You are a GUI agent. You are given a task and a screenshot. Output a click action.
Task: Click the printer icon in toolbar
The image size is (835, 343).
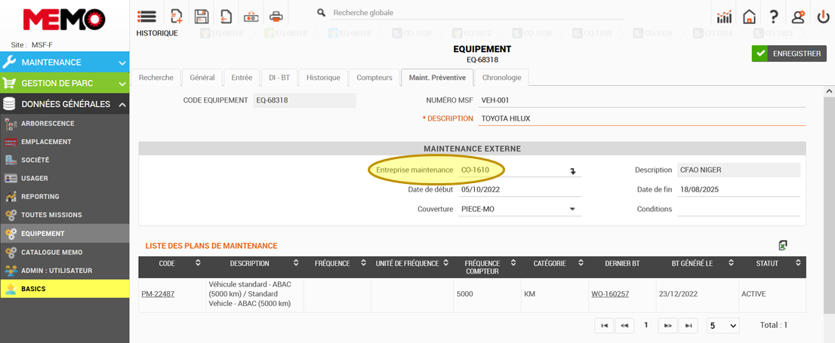coord(276,16)
